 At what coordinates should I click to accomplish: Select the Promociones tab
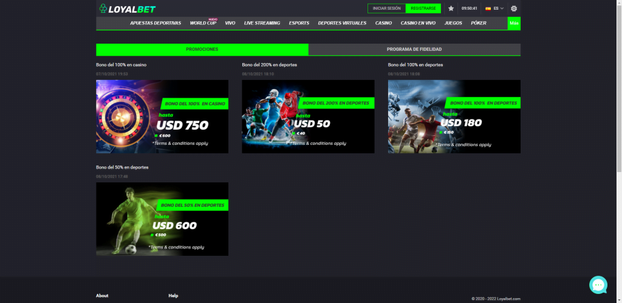(x=202, y=49)
